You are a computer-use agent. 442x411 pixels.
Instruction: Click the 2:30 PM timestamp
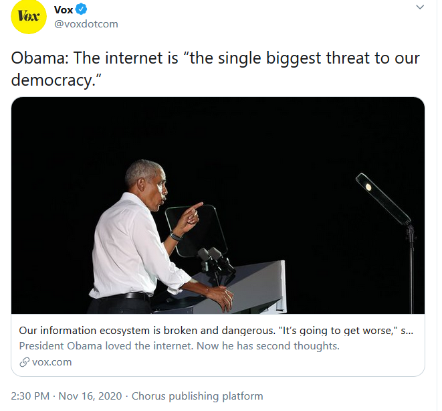point(30,396)
